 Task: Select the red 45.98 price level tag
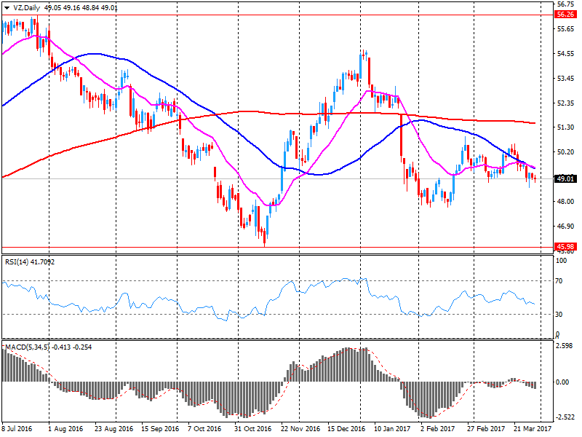pos(565,247)
